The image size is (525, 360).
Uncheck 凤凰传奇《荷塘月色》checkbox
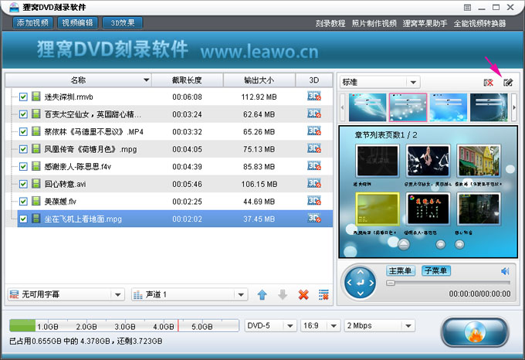(x=23, y=149)
